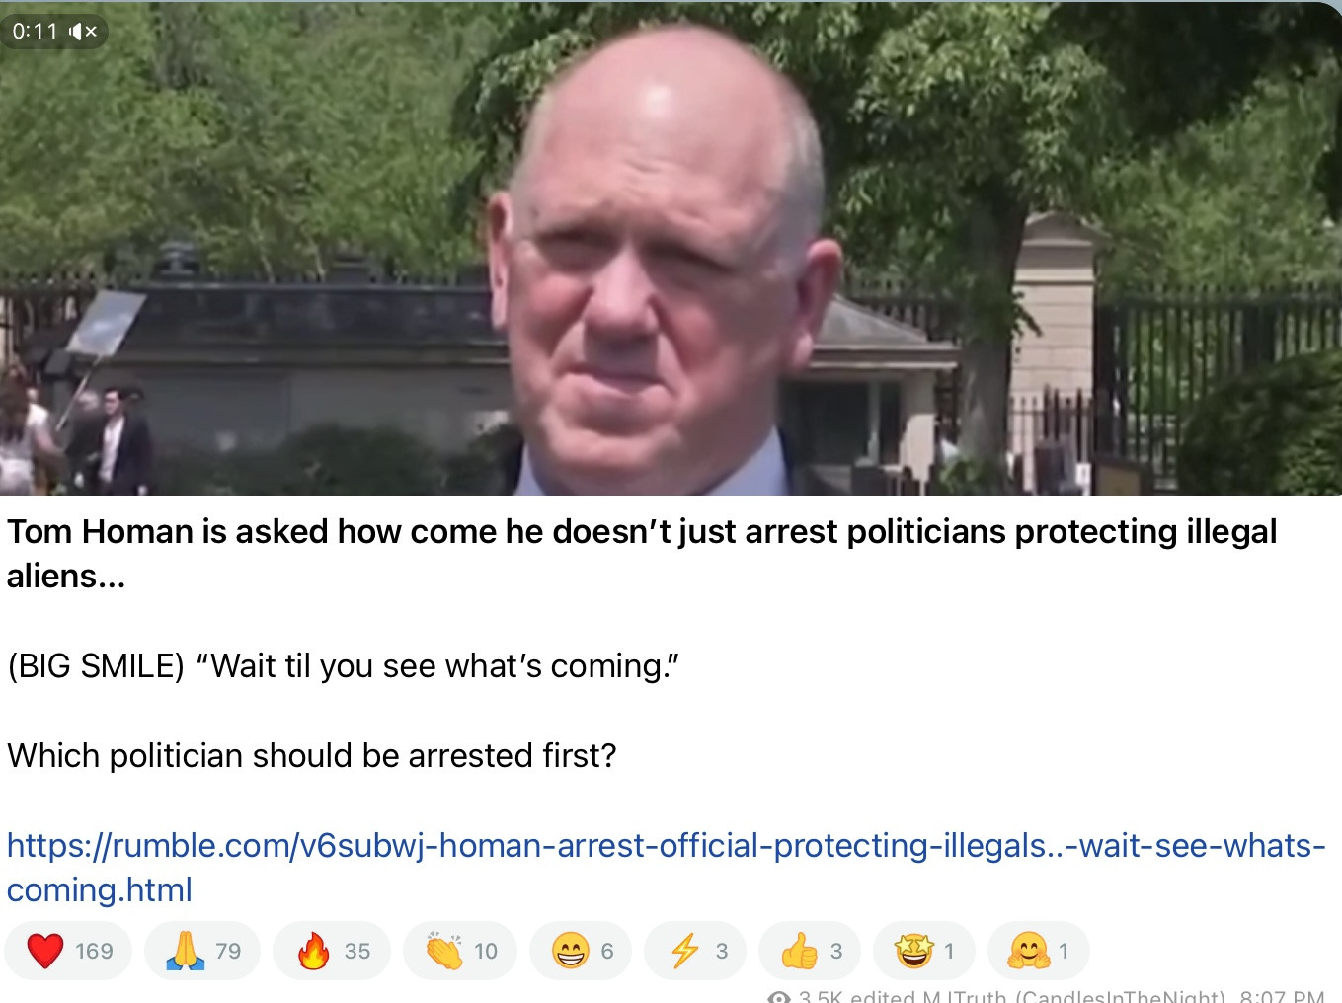Click the fire reaction count 35
Image resolution: width=1342 pixels, height=1003 pixels.
[357, 951]
